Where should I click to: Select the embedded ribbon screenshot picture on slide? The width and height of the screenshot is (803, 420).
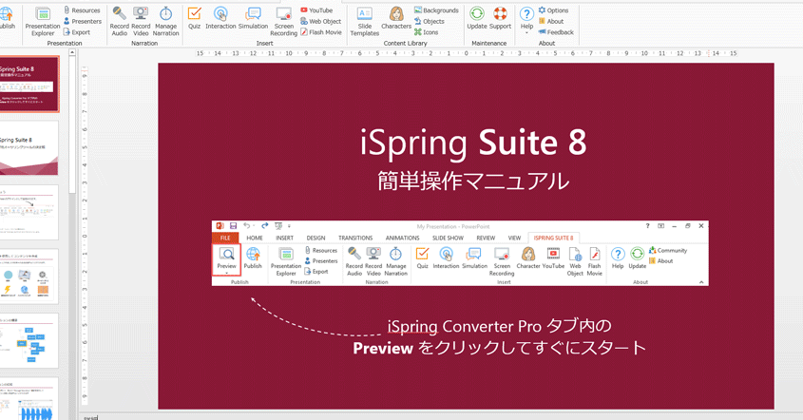[460, 253]
